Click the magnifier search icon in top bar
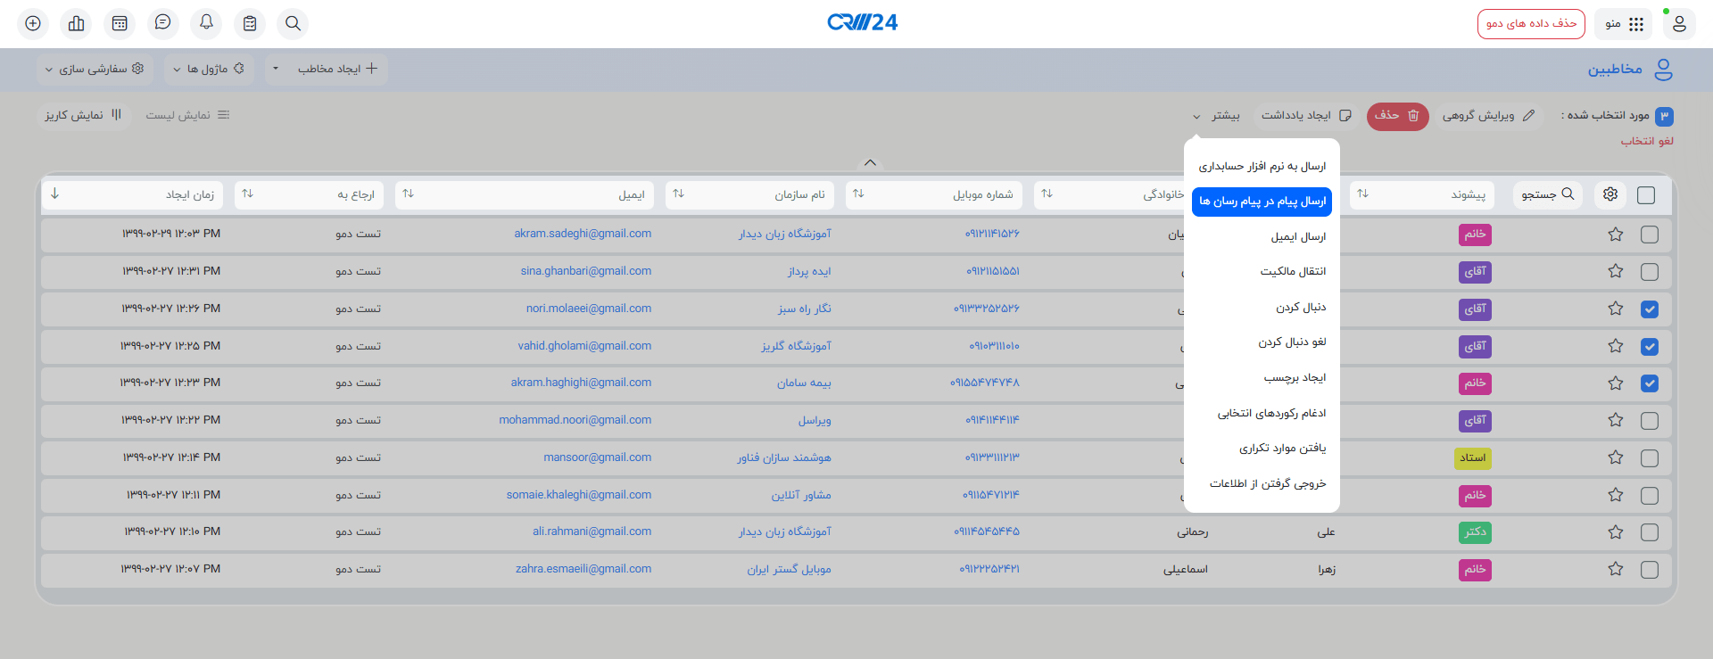Viewport: 1713px width, 659px height. tap(293, 23)
